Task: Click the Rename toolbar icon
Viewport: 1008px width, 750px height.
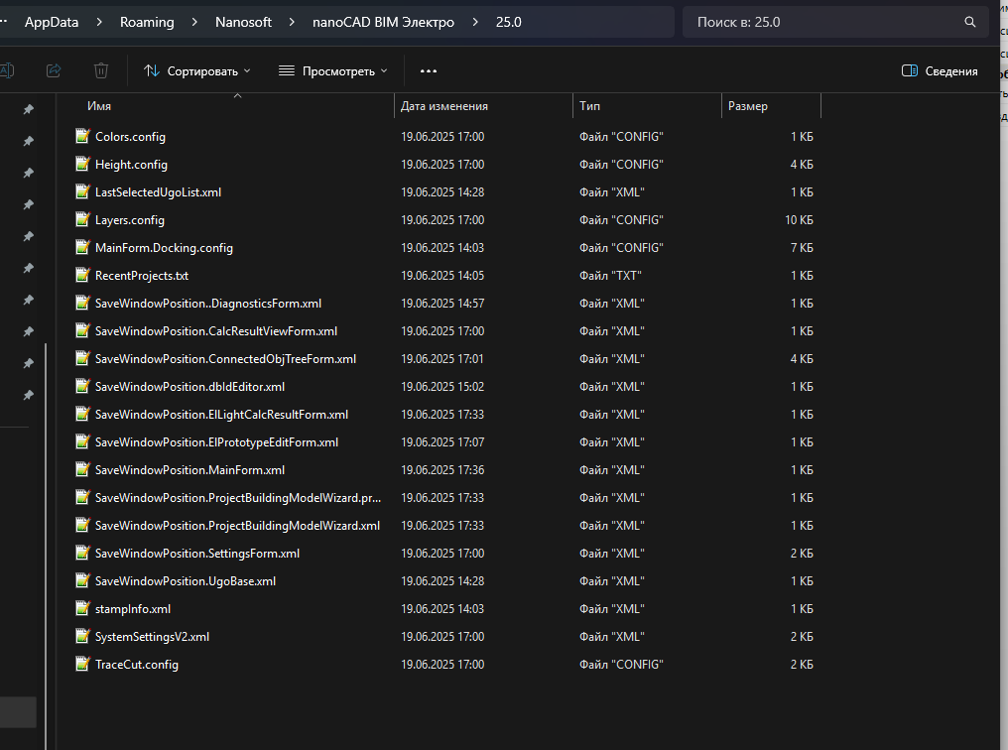Action: [x=6, y=70]
